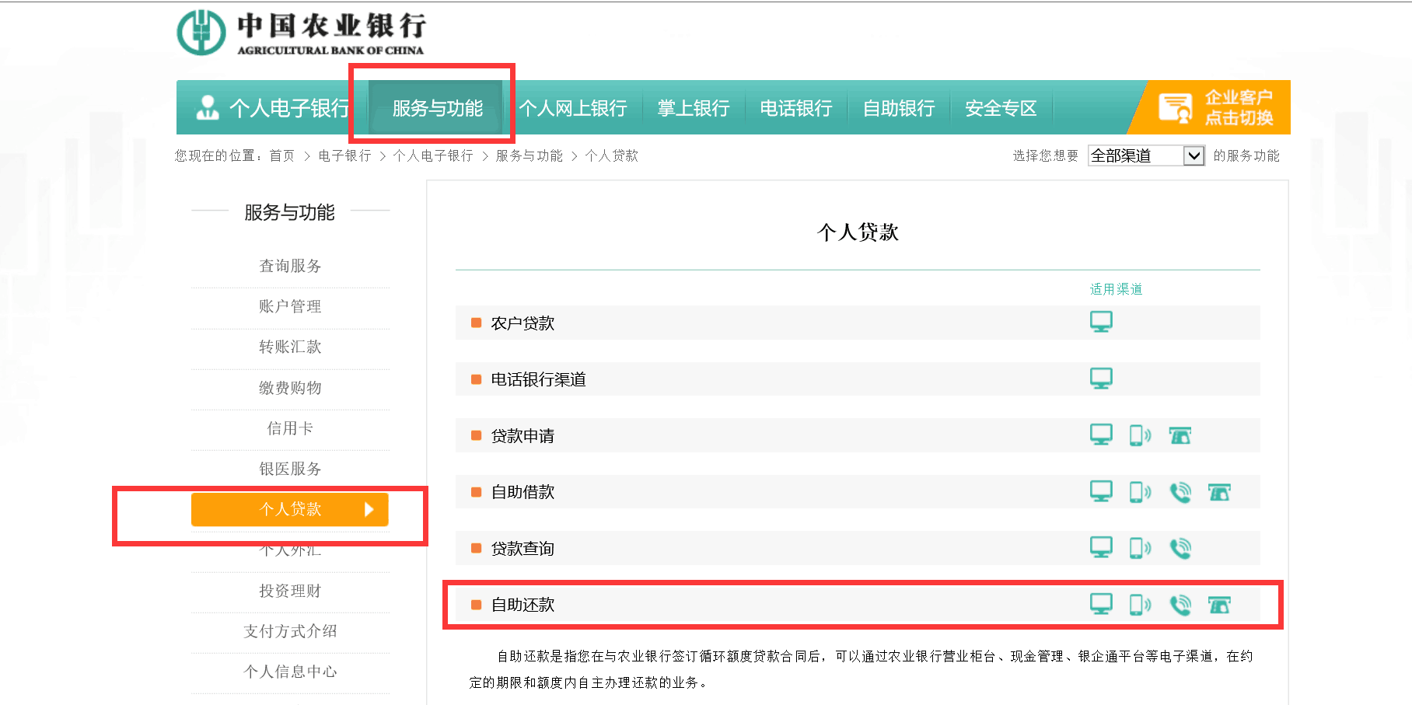Click the telephone icon in the 自助还款 row

click(1180, 605)
